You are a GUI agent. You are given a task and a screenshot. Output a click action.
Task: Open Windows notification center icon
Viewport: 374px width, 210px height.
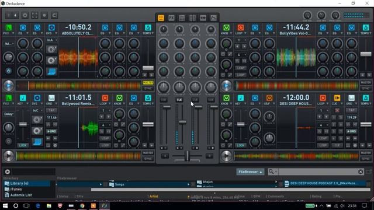(364, 206)
